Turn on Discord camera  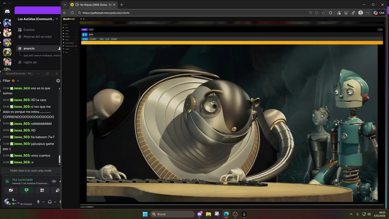coord(11,190)
